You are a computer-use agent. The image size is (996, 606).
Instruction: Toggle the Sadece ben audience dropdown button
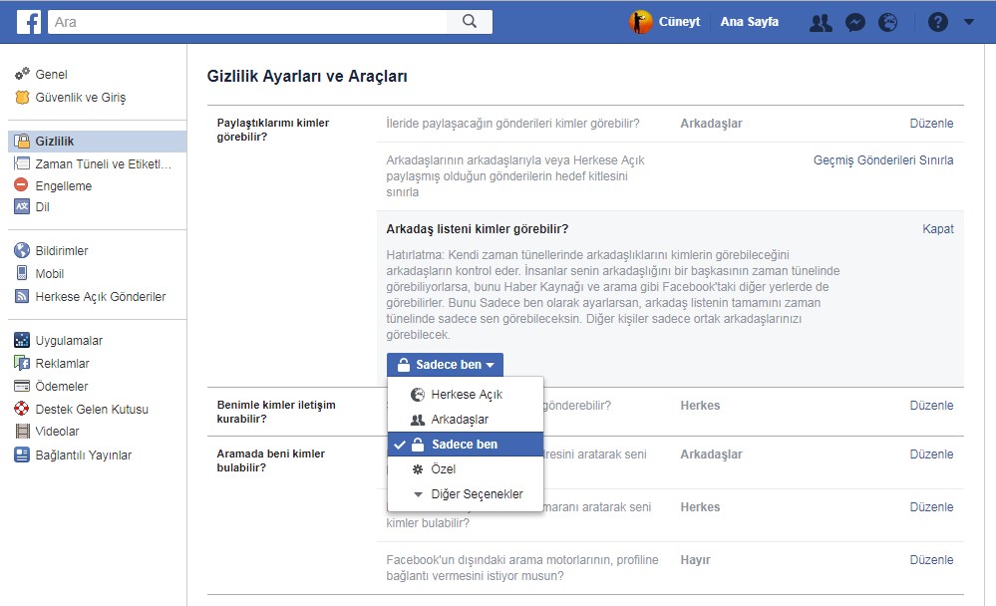tap(445, 365)
